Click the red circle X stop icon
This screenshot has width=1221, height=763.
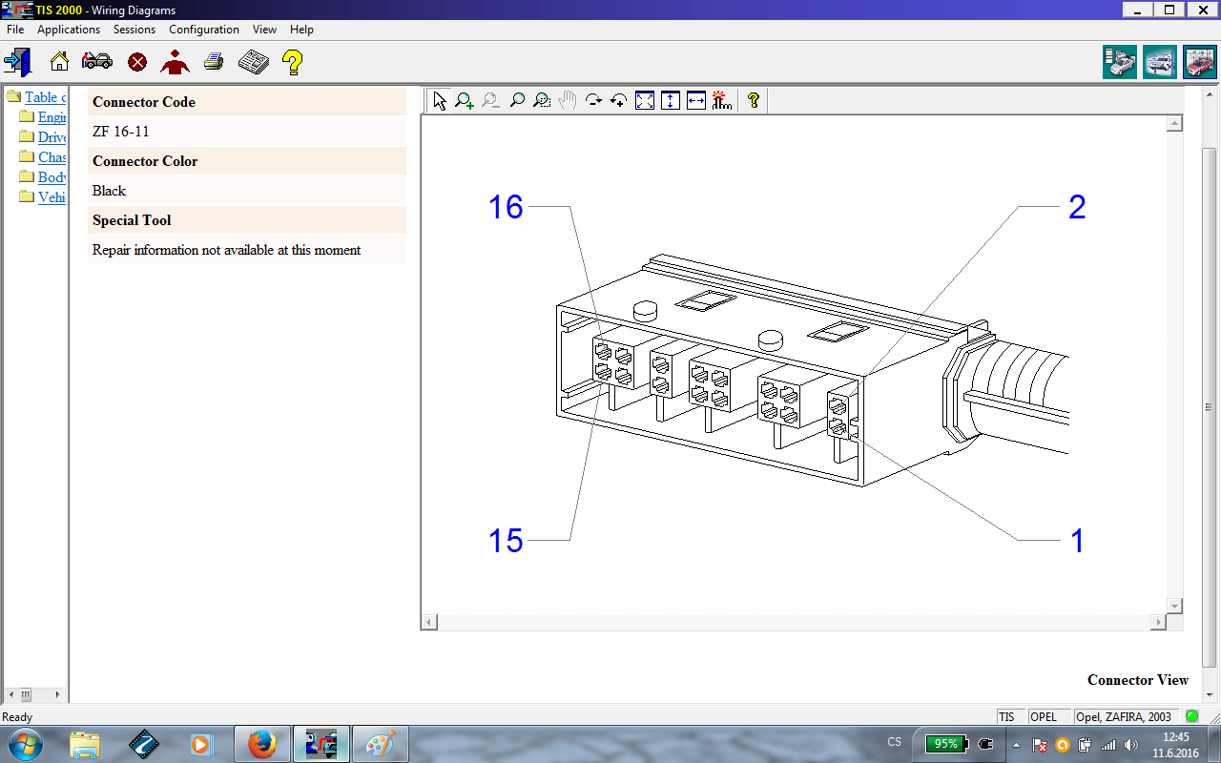137,63
